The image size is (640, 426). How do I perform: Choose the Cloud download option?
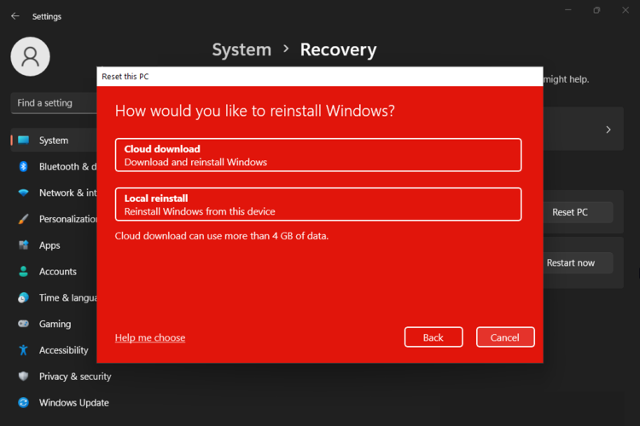[317, 155]
